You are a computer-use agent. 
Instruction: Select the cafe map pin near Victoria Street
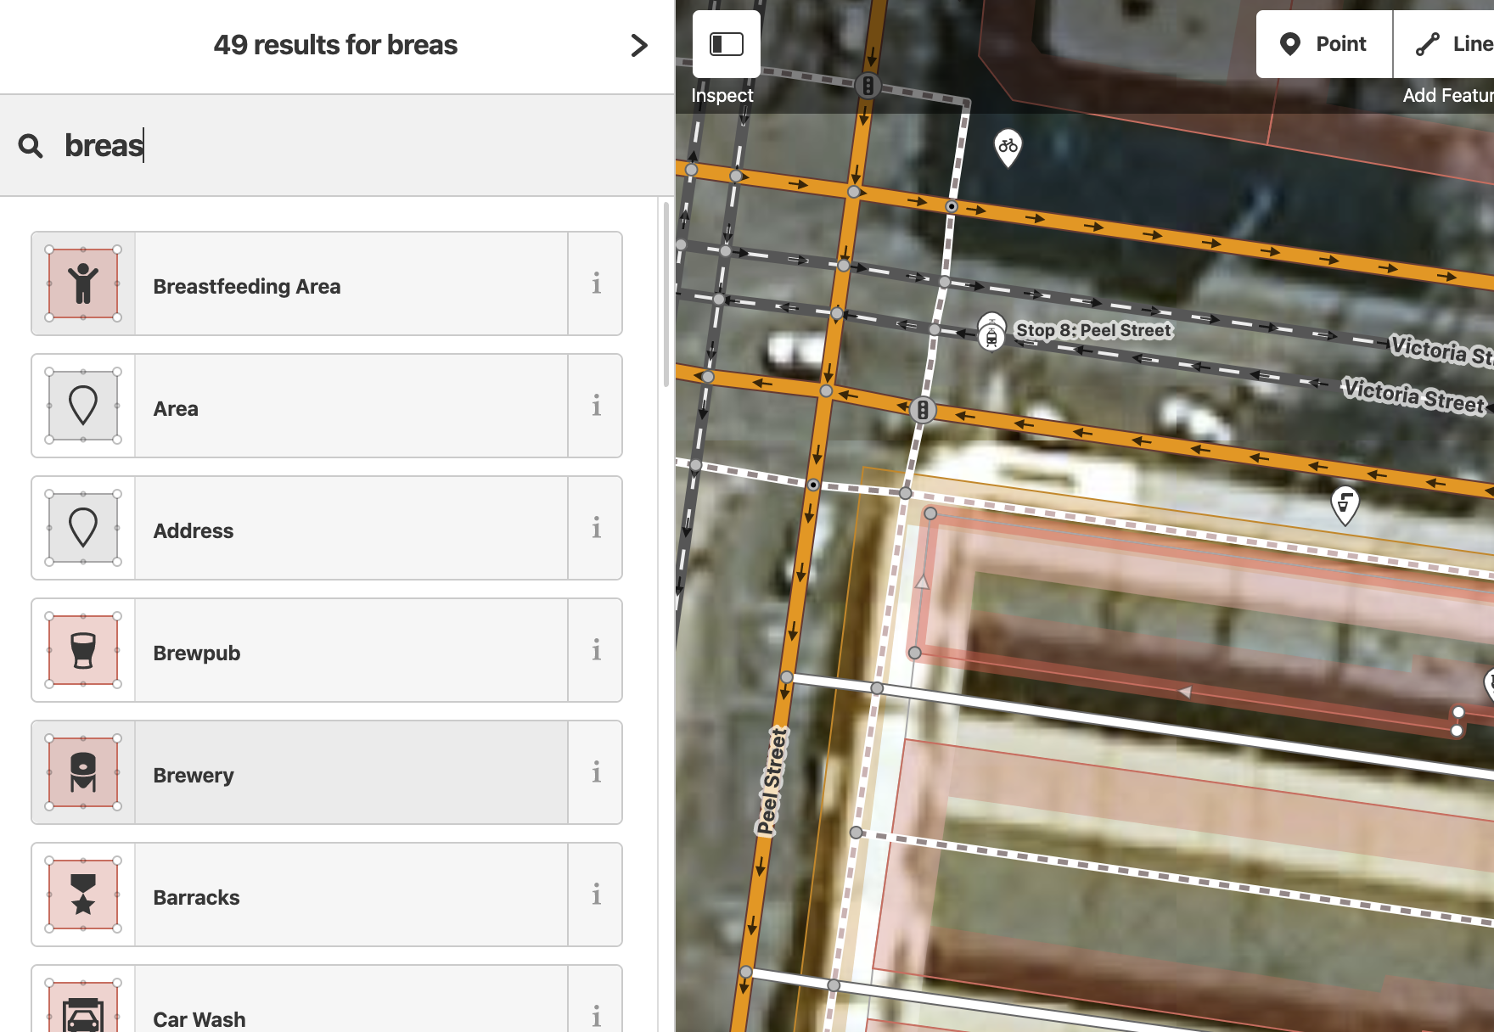pyautogui.click(x=1345, y=504)
